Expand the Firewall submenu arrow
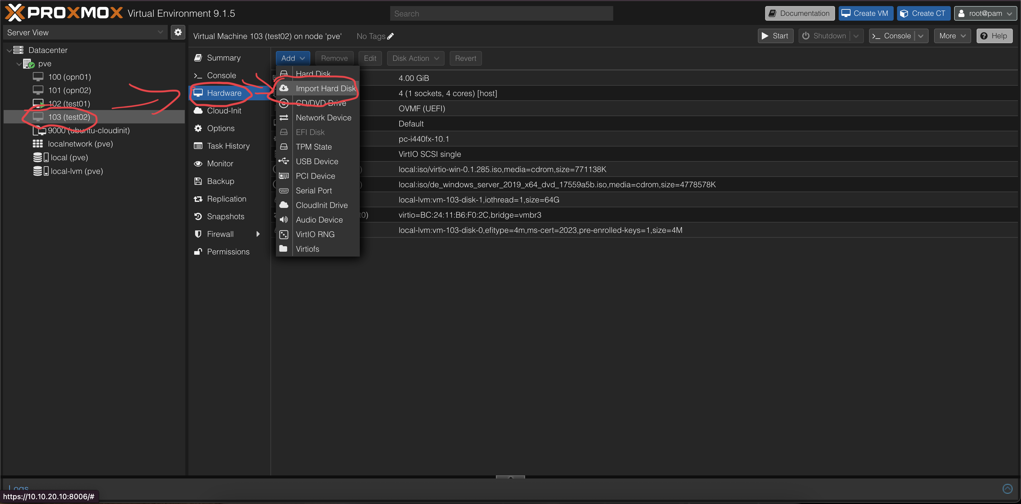 pos(258,234)
